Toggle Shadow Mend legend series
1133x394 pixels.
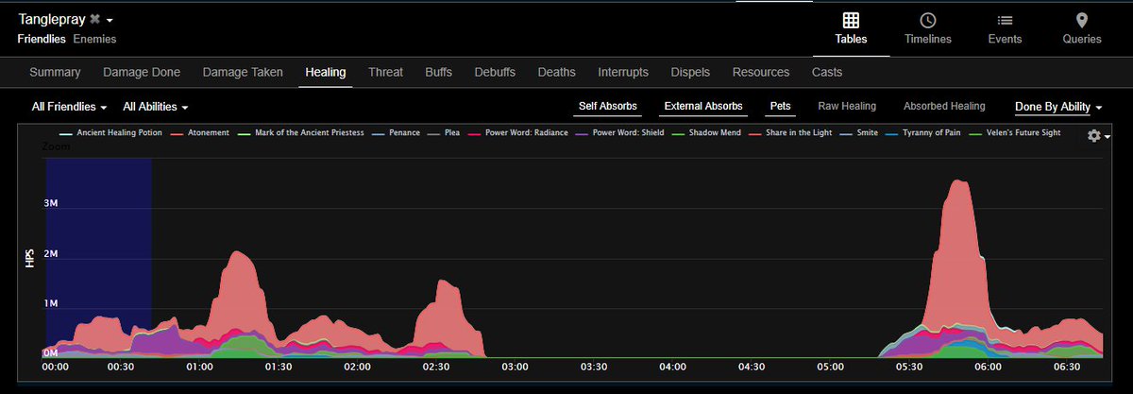(708, 133)
